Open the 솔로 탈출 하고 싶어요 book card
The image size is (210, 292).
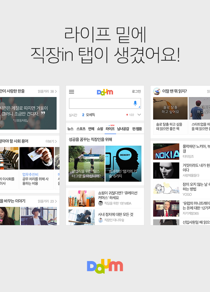[x=170, y=116]
